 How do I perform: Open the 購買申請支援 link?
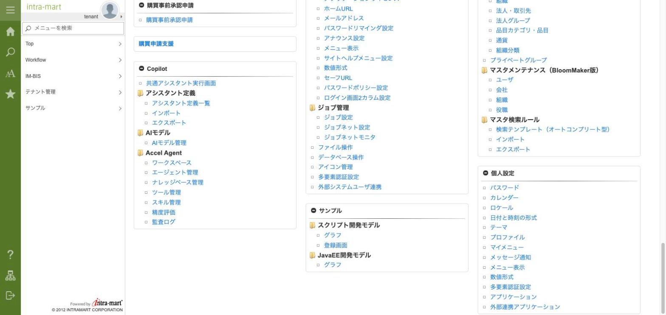coord(156,44)
